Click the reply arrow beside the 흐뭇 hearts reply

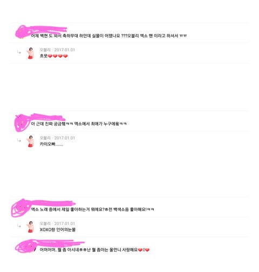coord(19,52)
